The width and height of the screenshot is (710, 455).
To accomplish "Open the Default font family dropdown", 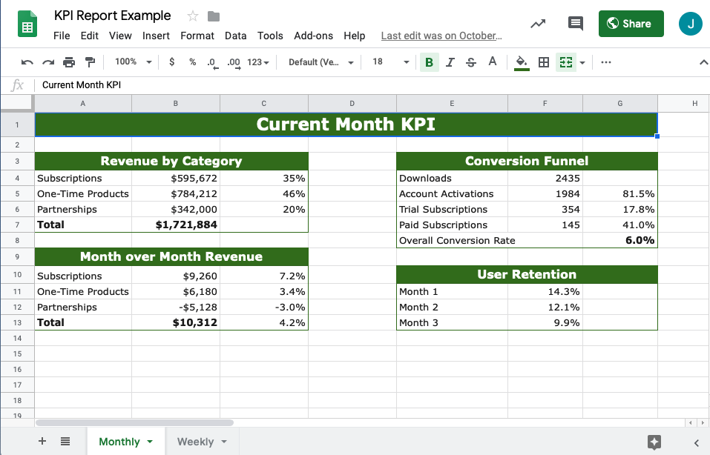I will pos(321,62).
